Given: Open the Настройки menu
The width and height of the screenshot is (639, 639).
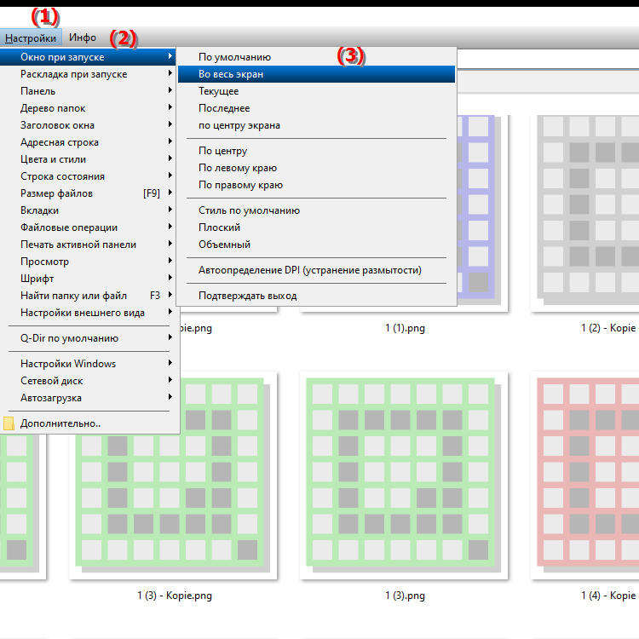Looking at the screenshot, I should (x=31, y=37).
